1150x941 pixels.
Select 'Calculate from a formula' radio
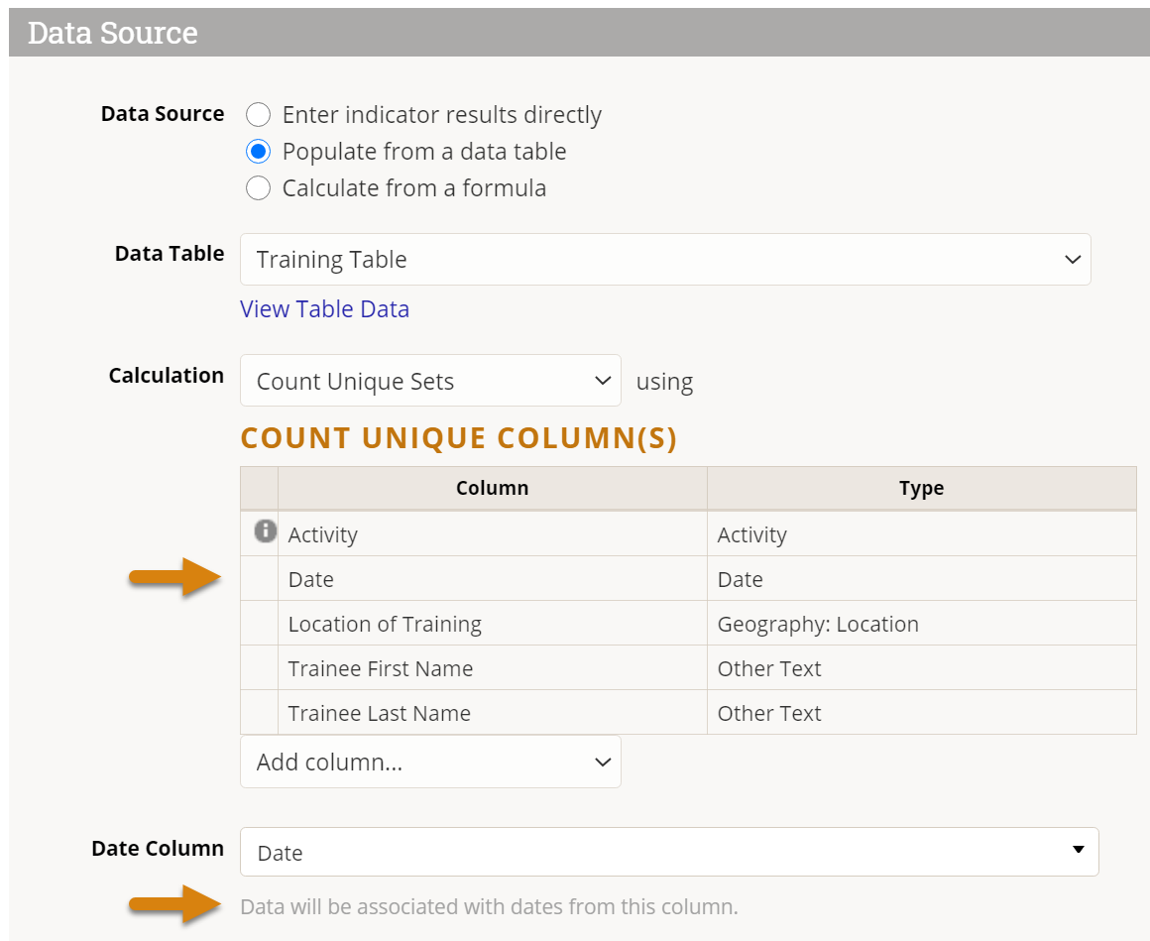(x=258, y=188)
